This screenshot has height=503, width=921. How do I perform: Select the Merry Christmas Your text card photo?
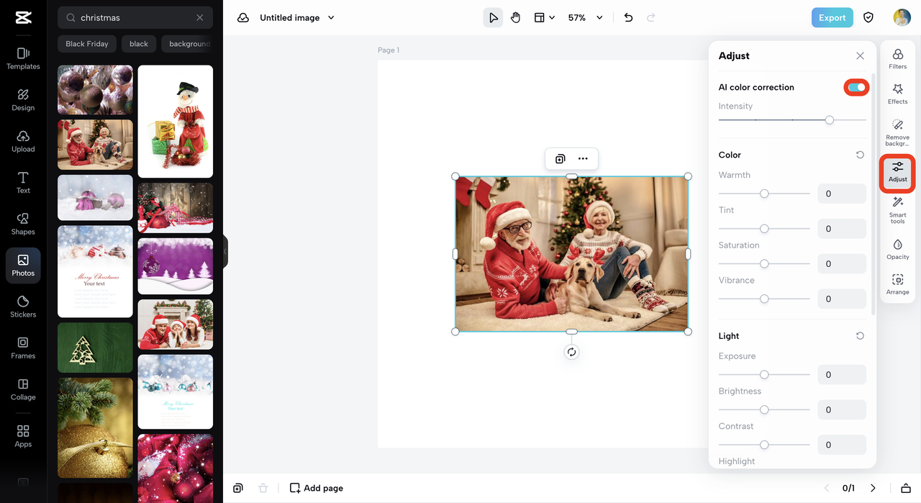(x=95, y=271)
